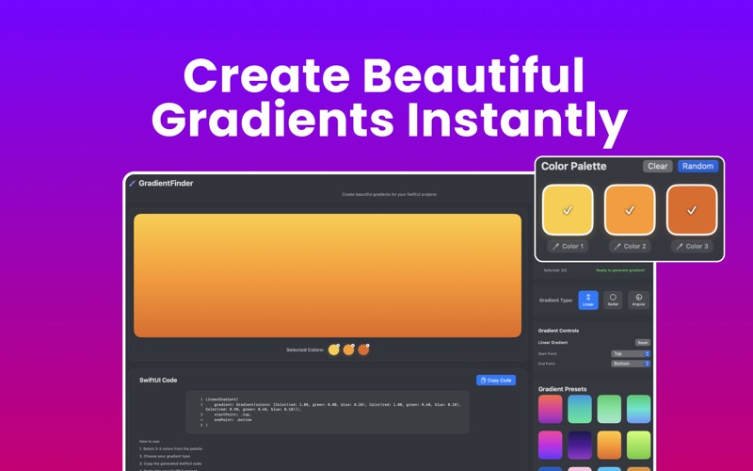753x471 pixels.
Task: Apply the green-to-pale-mint gradient preset
Action: tap(609, 409)
